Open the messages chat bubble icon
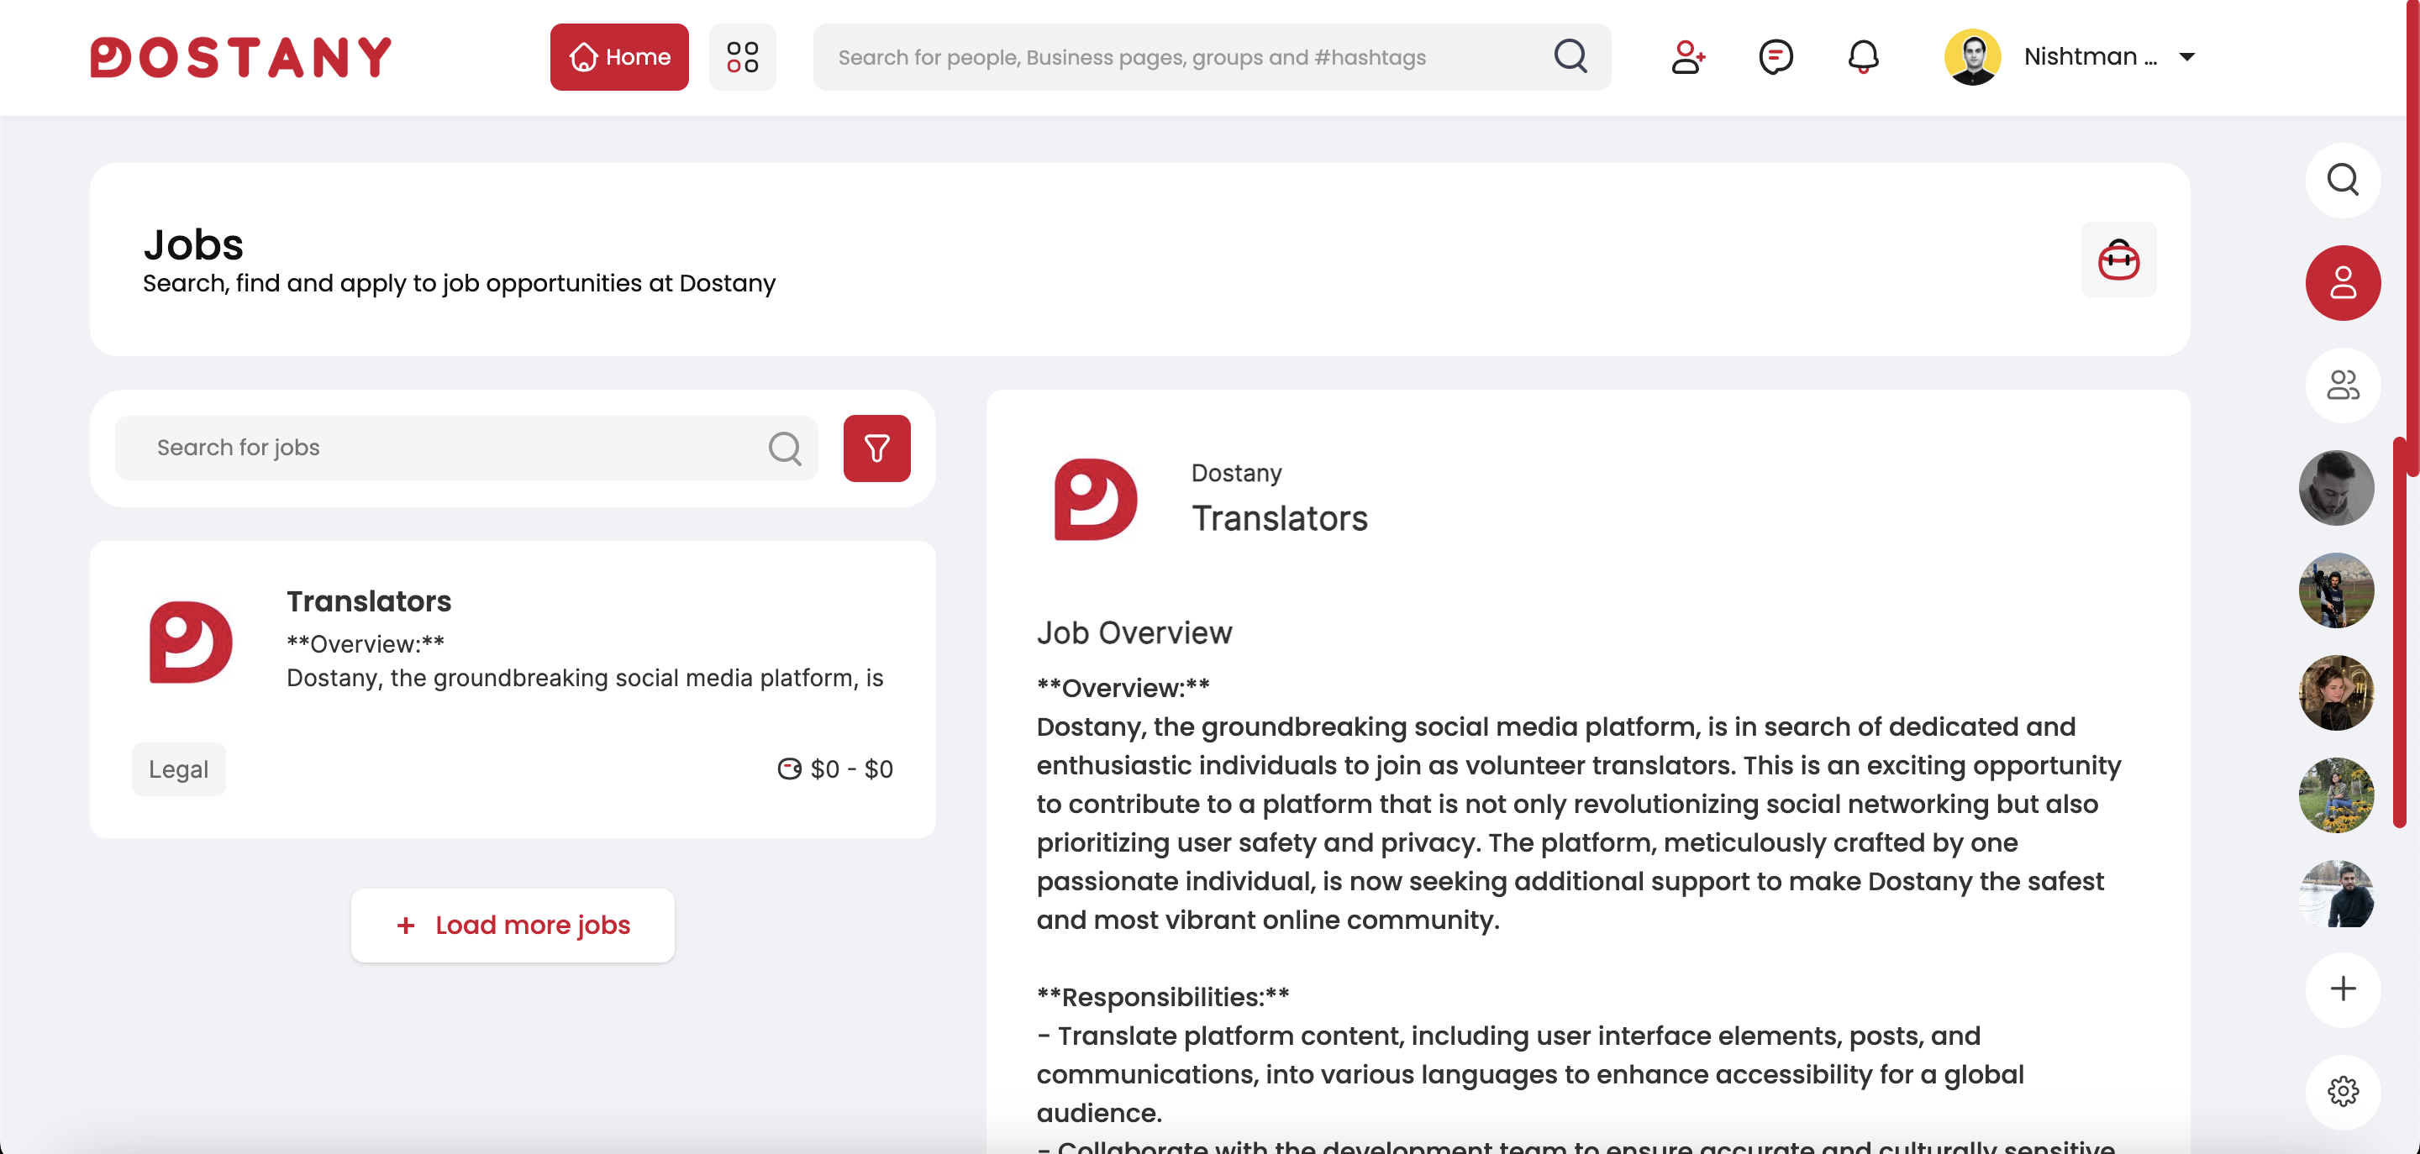 1775,57
